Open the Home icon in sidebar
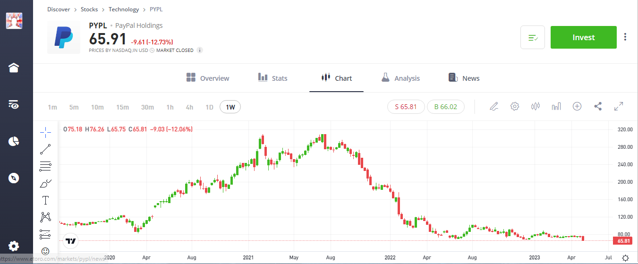Image resolution: width=638 pixels, height=264 pixels. click(14, 68)
